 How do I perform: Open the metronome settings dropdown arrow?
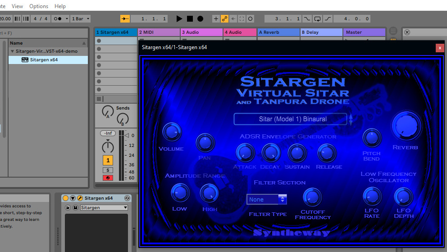coord(67,19)
